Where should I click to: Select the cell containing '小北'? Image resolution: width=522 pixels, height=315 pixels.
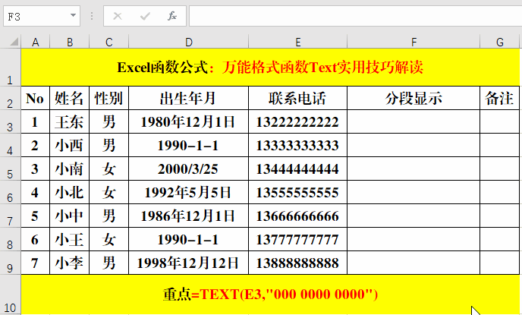click(x=70, y=193)
